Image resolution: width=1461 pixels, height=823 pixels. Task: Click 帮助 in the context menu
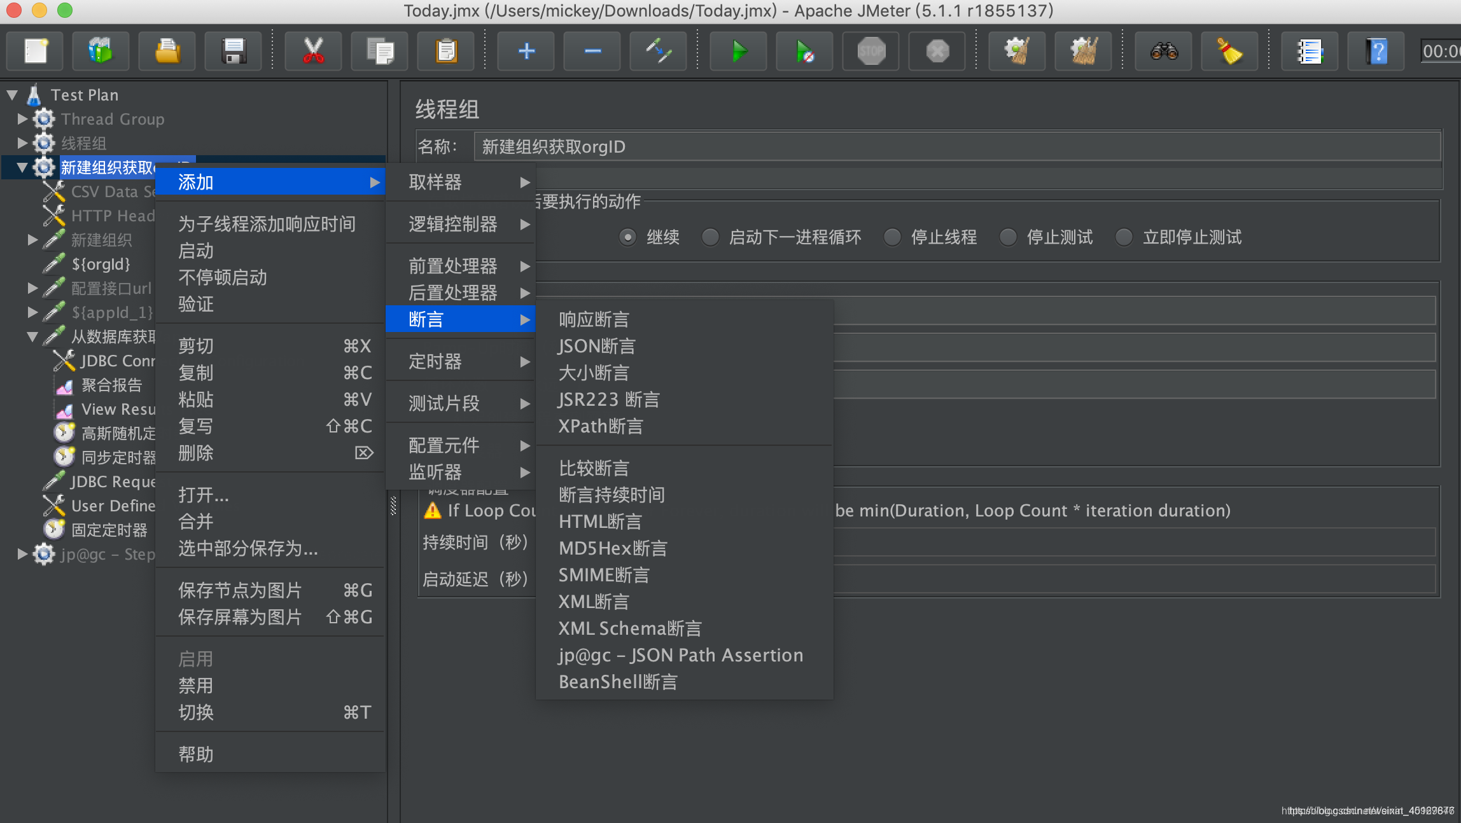[270, 754]
